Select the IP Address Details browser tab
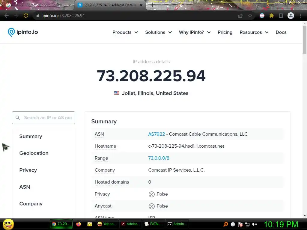307x230 pixels. click(110, 5)
